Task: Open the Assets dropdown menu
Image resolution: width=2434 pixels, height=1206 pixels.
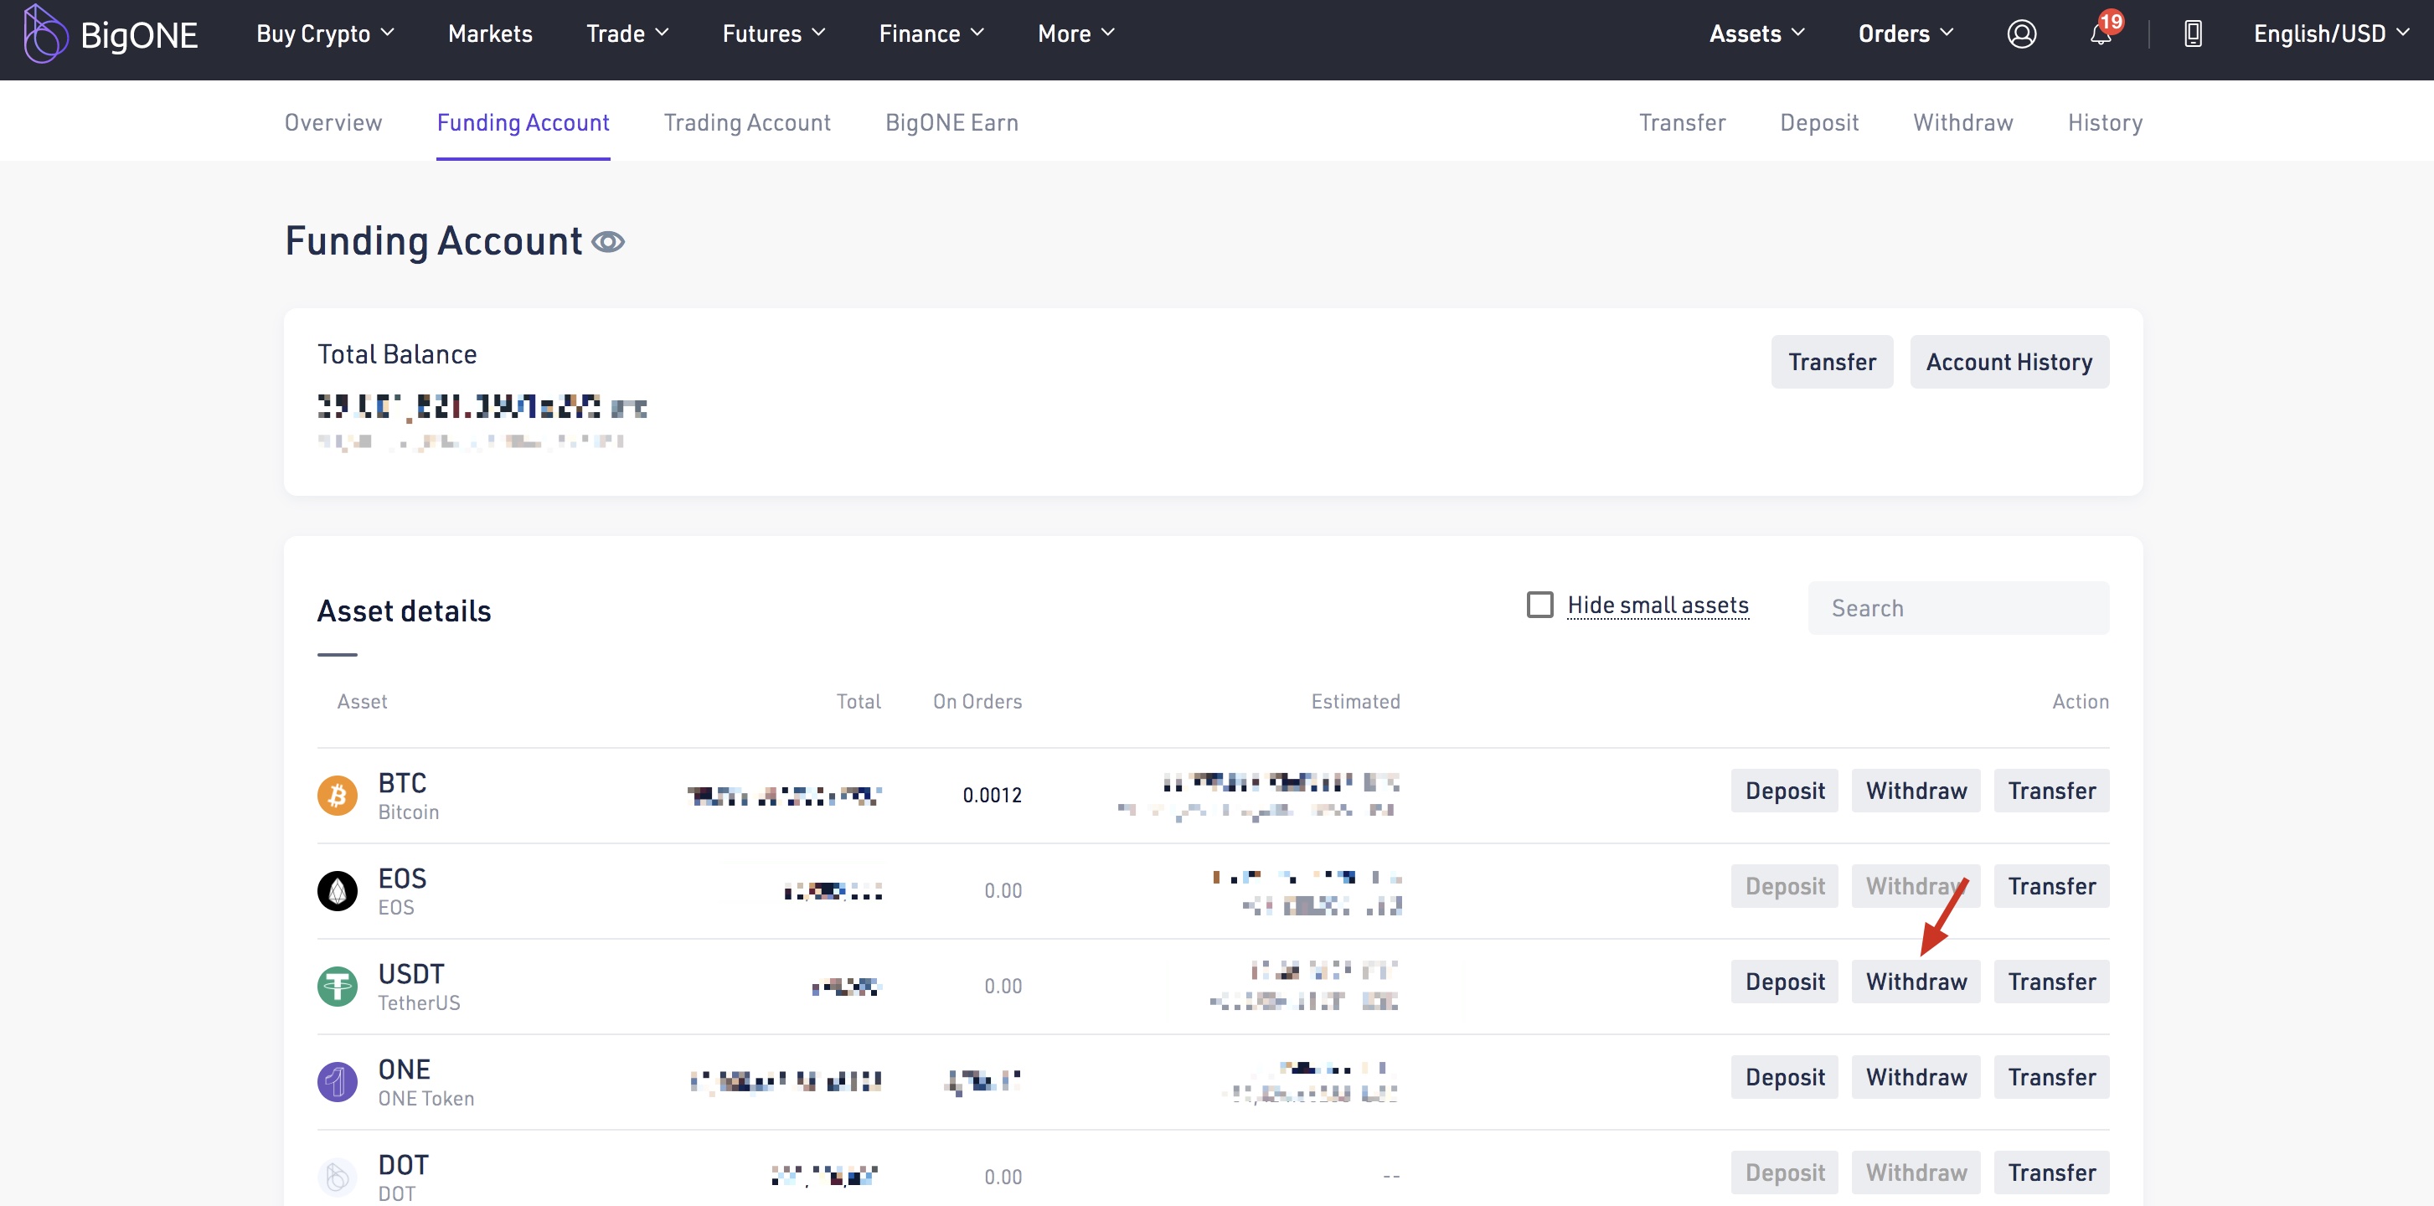Action: point(1756,34)
